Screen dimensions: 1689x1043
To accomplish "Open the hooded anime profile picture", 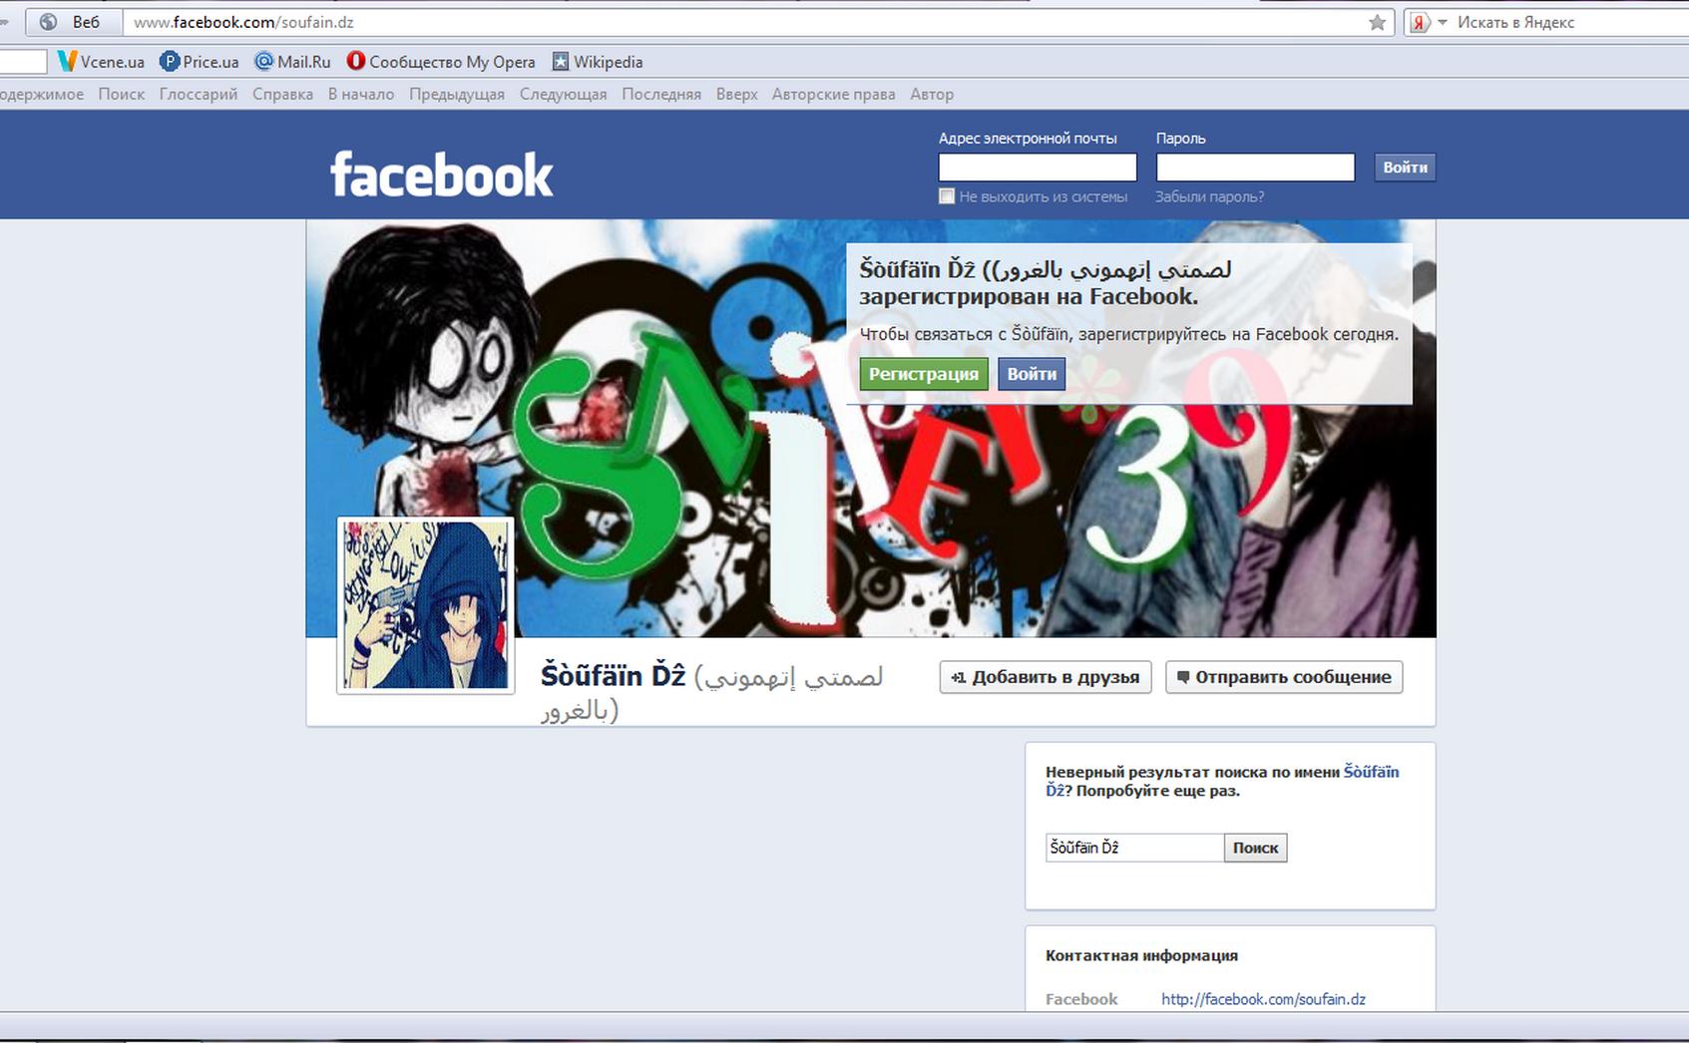I will click(x=426, y=604).
